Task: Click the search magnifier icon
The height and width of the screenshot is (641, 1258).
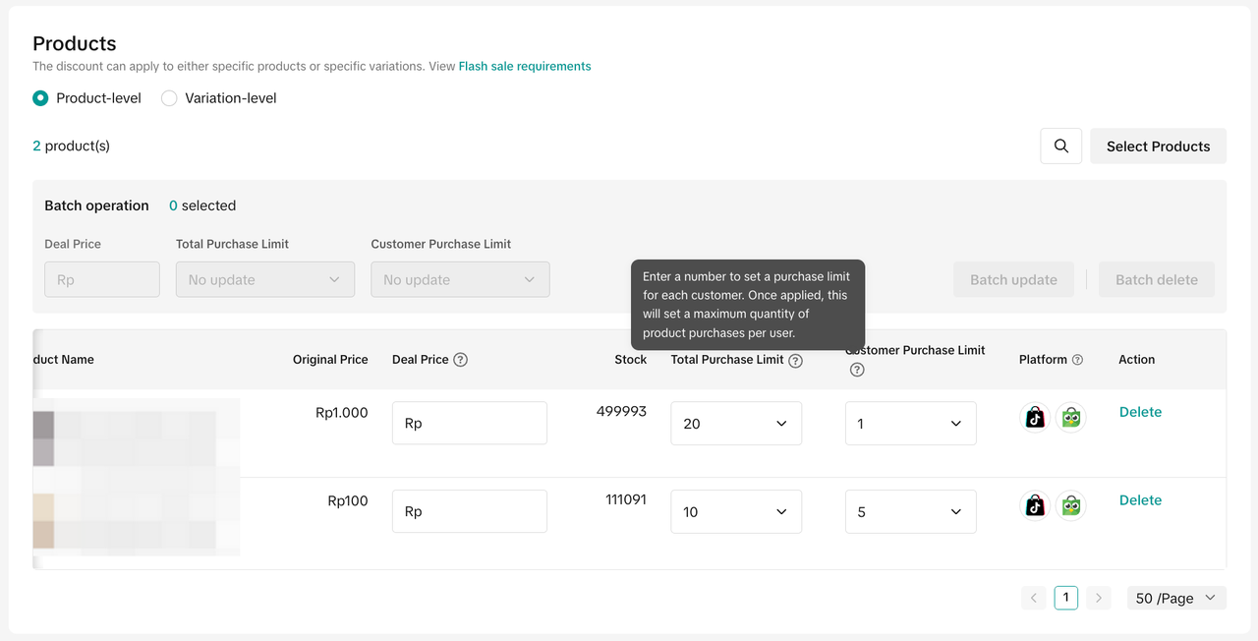Action: pos(1060,146)
